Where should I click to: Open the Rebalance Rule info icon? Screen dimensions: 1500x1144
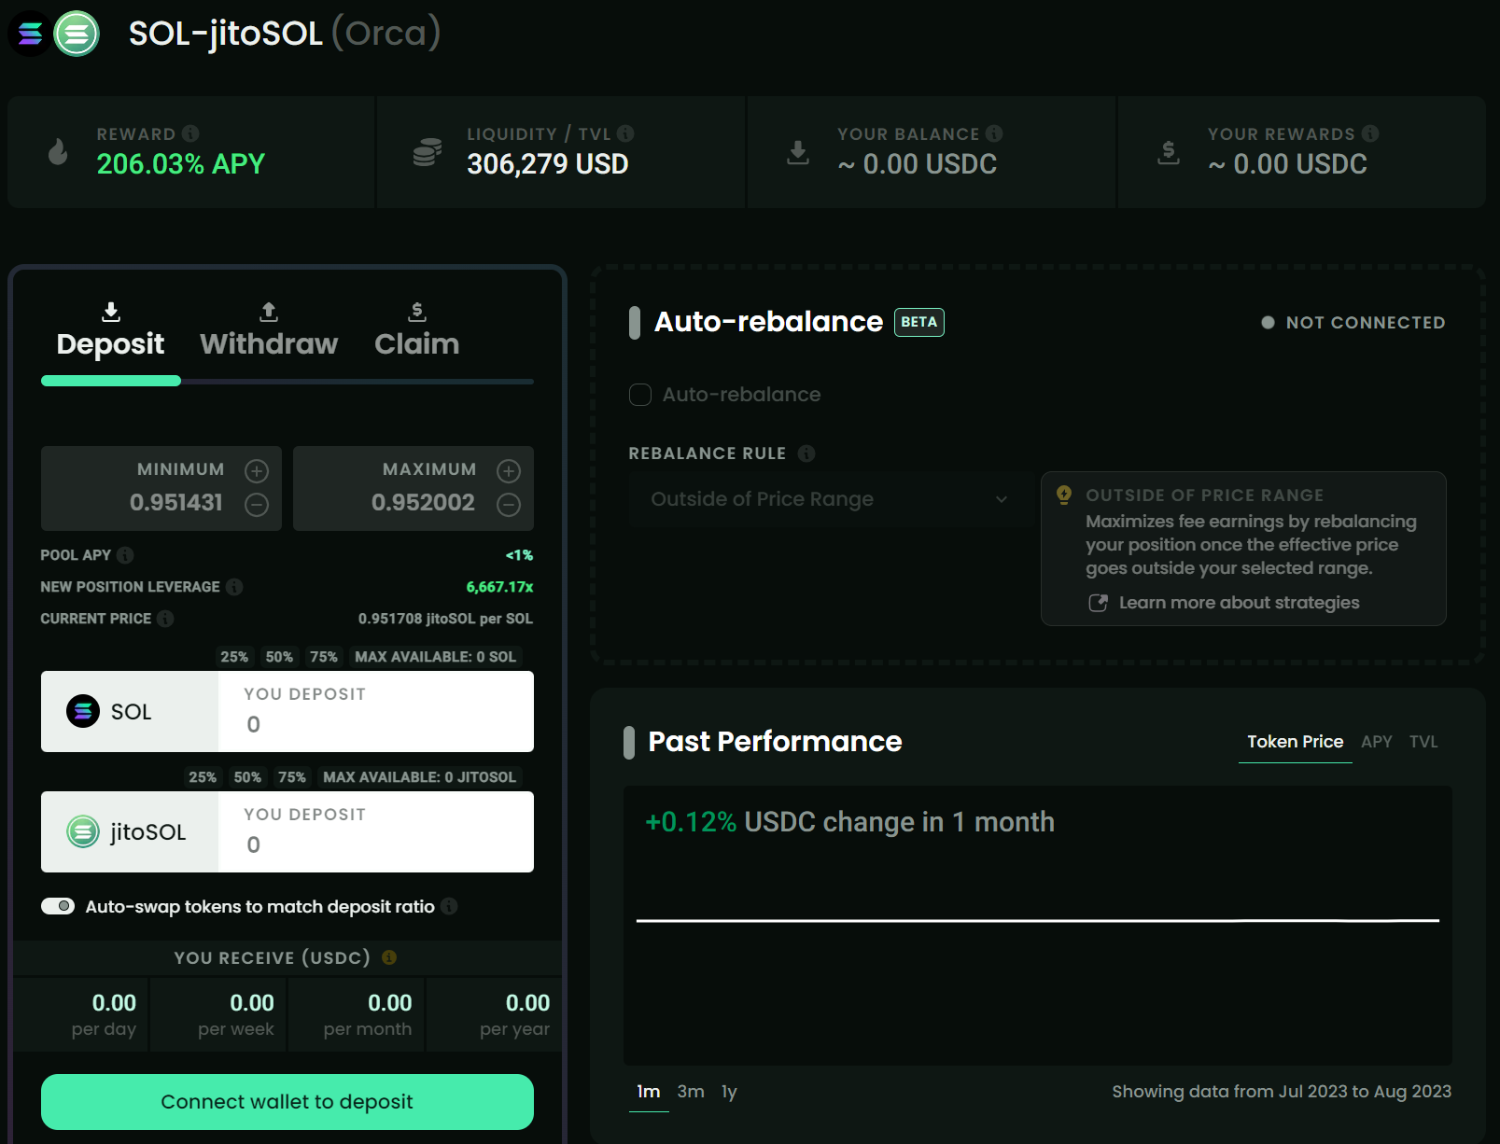tap(806, 453)
